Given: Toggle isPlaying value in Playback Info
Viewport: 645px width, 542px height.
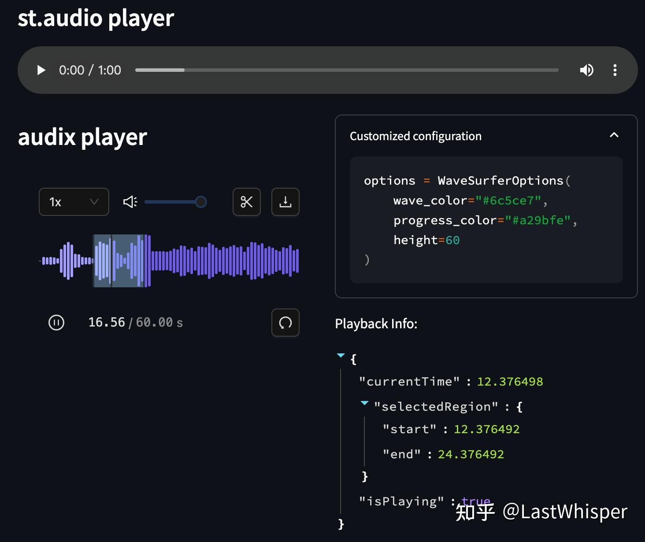Looking at the screenshot, I should [x=475, y=501].
